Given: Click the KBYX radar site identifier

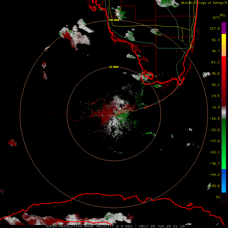Looking at the screenshot, I should [144, 226].
